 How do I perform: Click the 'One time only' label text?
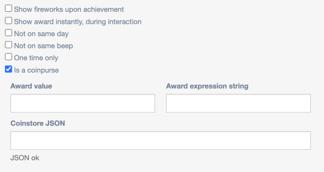(x=36, y=58)
